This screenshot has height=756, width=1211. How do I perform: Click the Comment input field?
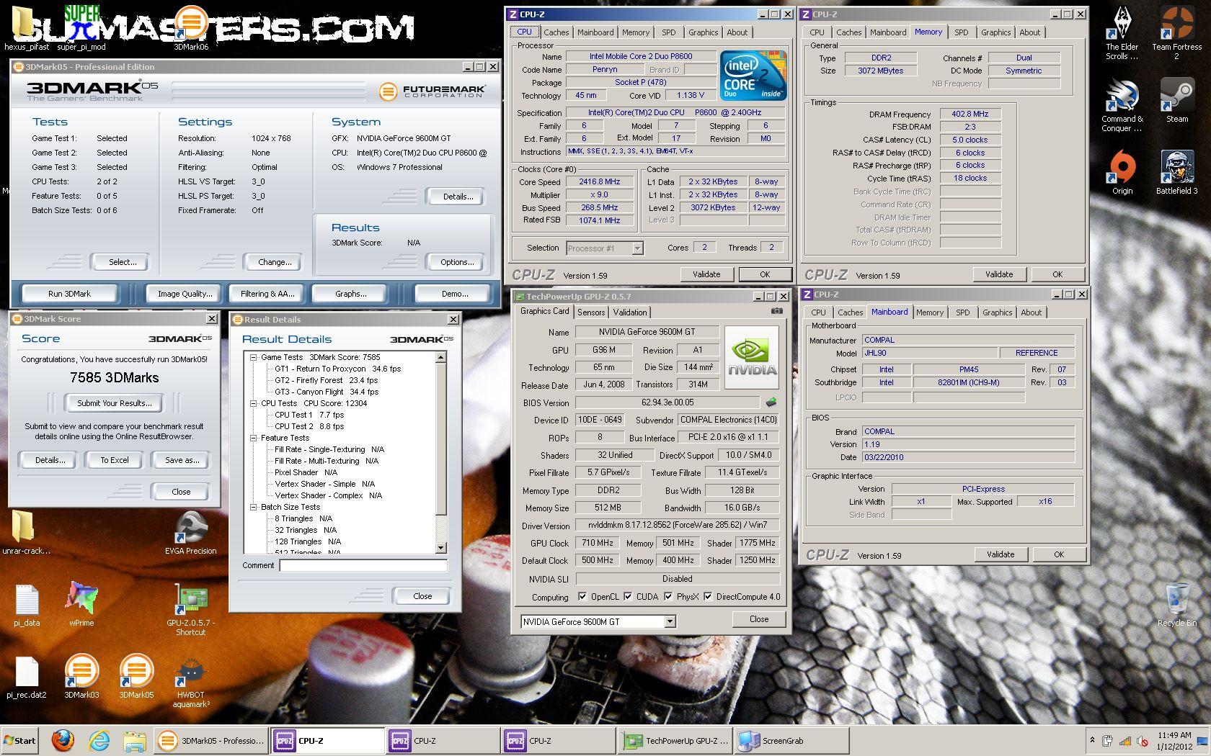coord(364,566)
